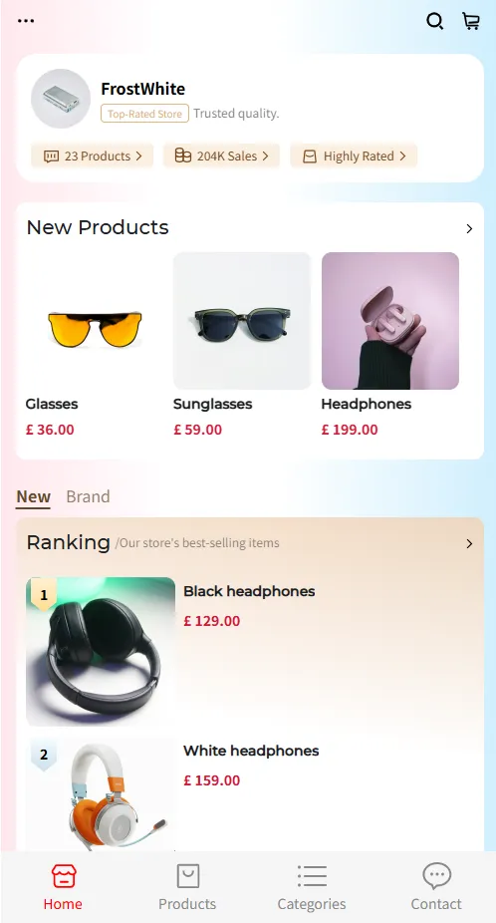Open the pink Headphones product thumbnail
This screenshot has height=923, width=496.
pyautogui.click(x=390, y=321)
